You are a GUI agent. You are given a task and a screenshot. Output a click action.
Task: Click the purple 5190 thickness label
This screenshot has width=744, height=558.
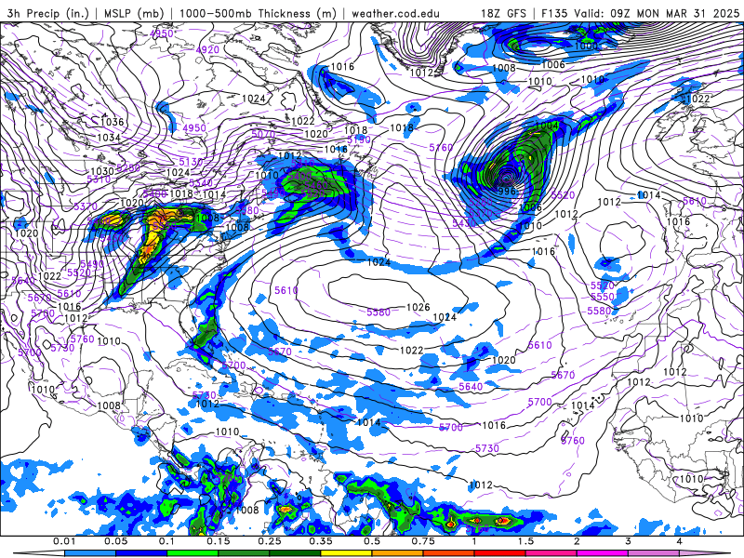[359, 140]
